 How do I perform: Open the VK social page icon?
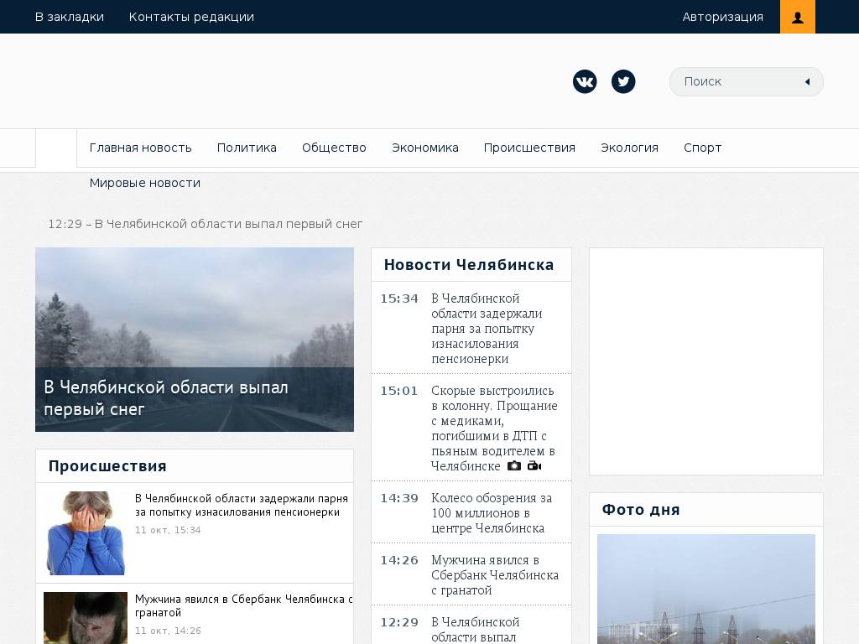585,81
